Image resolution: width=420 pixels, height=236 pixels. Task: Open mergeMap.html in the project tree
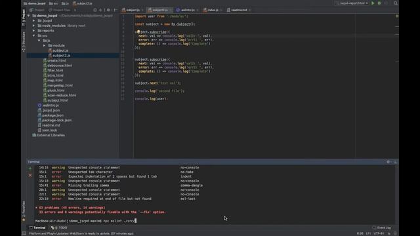[58, 85]
